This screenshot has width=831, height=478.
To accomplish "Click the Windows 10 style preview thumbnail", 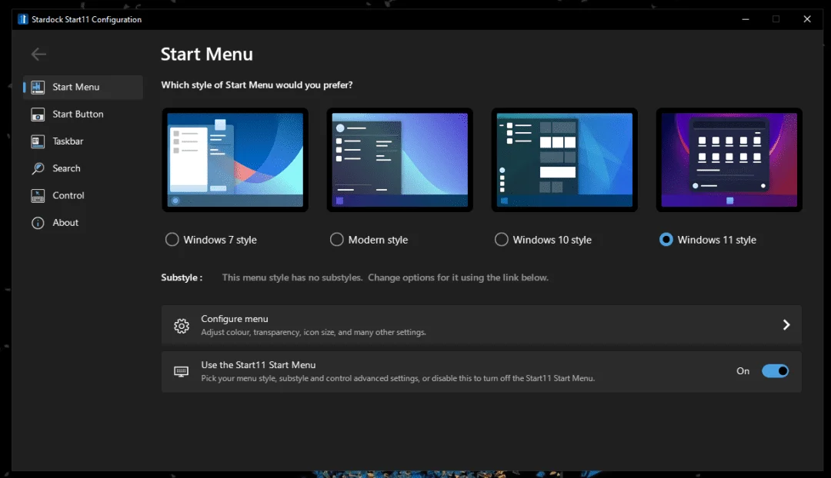I will 565,160.
